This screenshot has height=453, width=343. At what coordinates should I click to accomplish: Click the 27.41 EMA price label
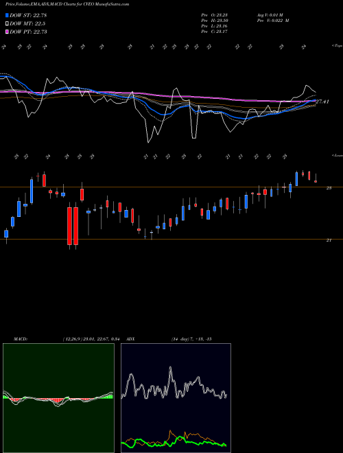click(322, 102)
